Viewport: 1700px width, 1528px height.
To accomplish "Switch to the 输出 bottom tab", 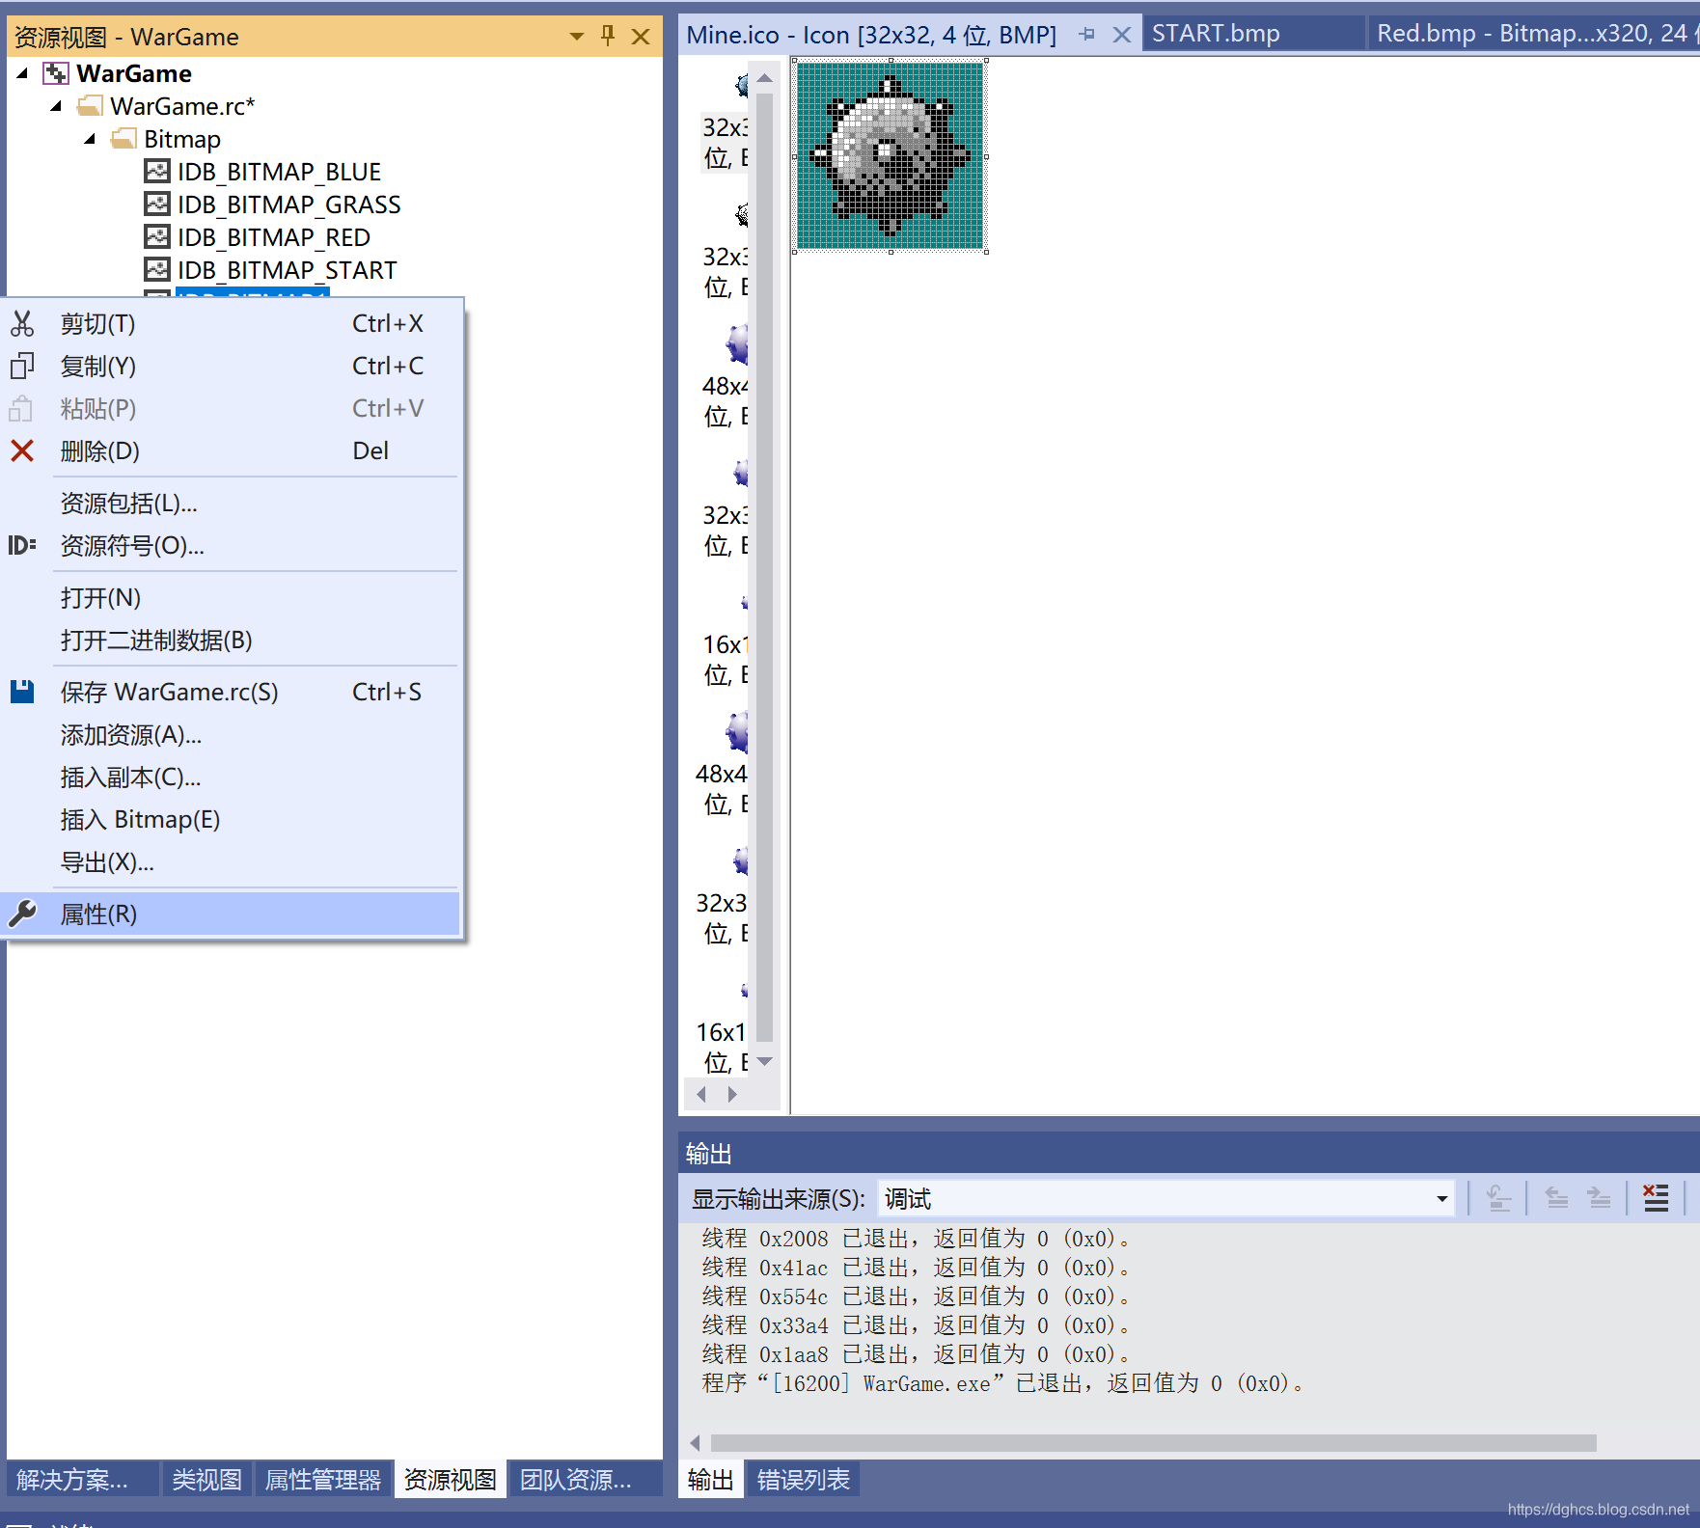I will pyautogui.click(x=711, y=1479).
